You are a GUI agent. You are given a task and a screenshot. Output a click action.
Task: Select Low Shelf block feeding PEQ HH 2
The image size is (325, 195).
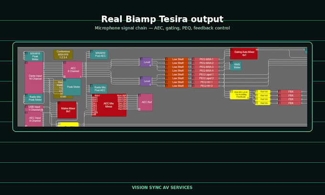click(x=176, y=86)
